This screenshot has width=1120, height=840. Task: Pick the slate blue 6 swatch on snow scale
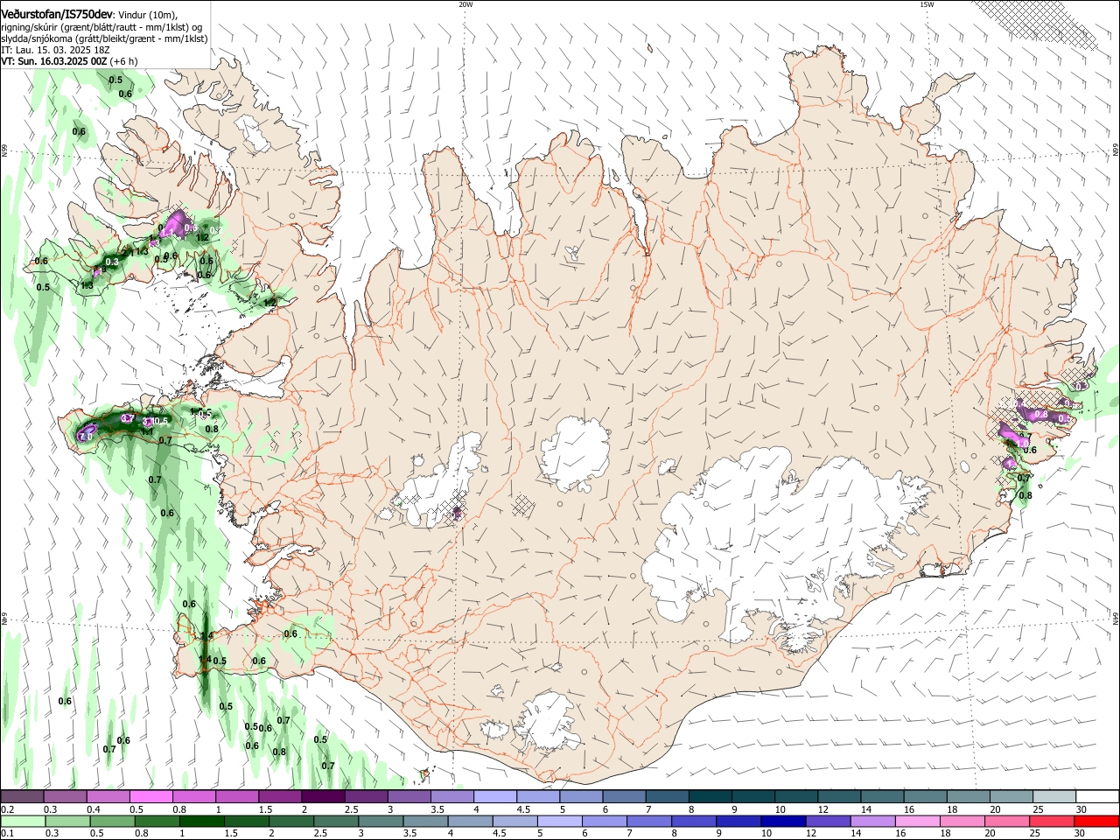coord(624,797)
